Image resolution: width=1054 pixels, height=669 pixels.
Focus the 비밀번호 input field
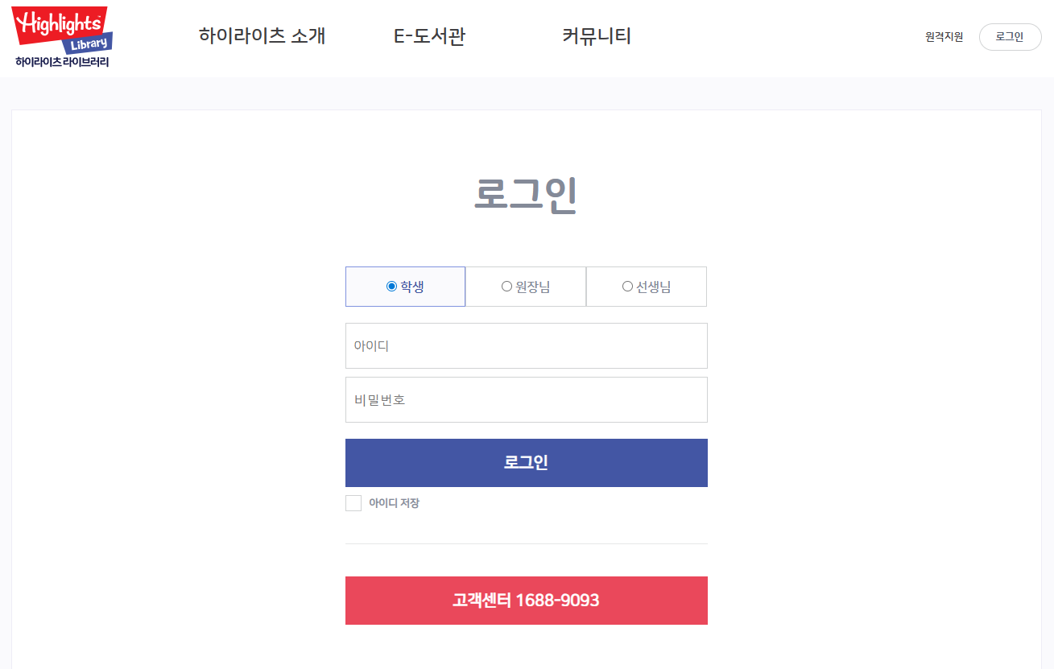click(x=527, y=399)
